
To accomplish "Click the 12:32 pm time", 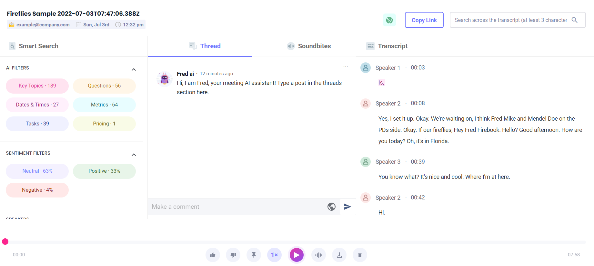I will coord(133,25).
